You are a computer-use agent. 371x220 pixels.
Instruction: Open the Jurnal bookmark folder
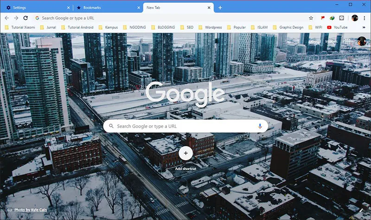(x=48, y=27)
